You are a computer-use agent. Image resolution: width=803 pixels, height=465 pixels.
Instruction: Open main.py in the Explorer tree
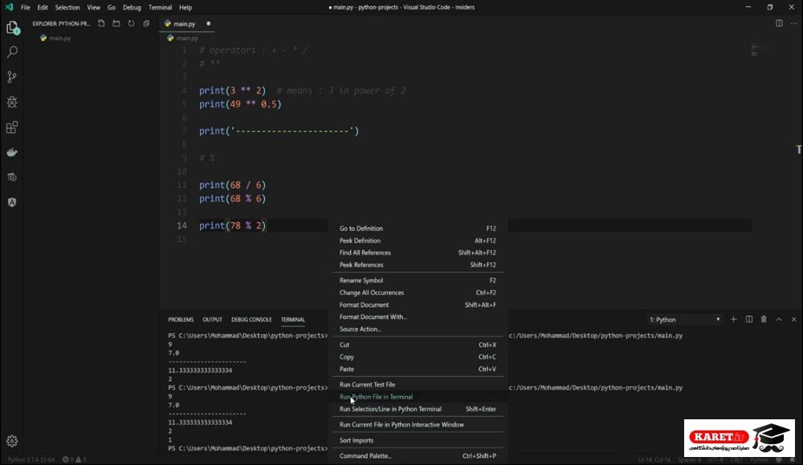pos(60,38)
